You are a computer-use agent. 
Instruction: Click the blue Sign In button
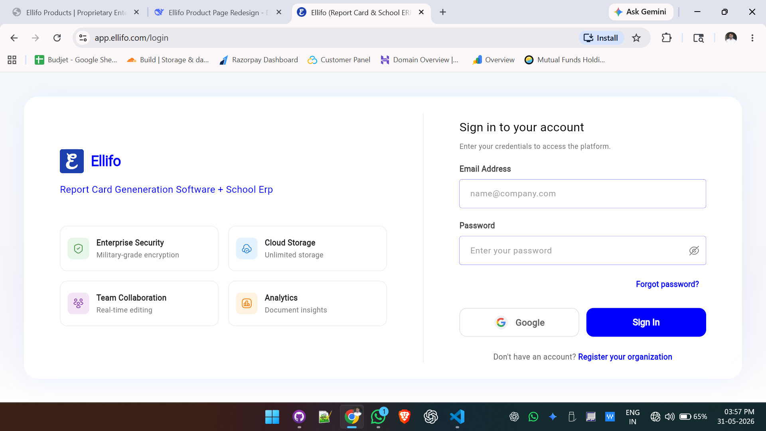click(x=646, y=322)
